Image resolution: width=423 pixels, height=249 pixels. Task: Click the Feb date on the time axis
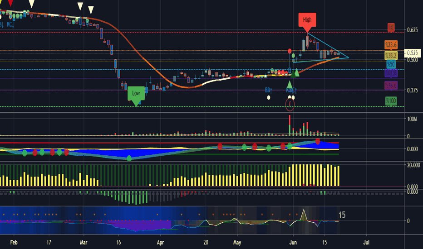click(x=14, y=243)
